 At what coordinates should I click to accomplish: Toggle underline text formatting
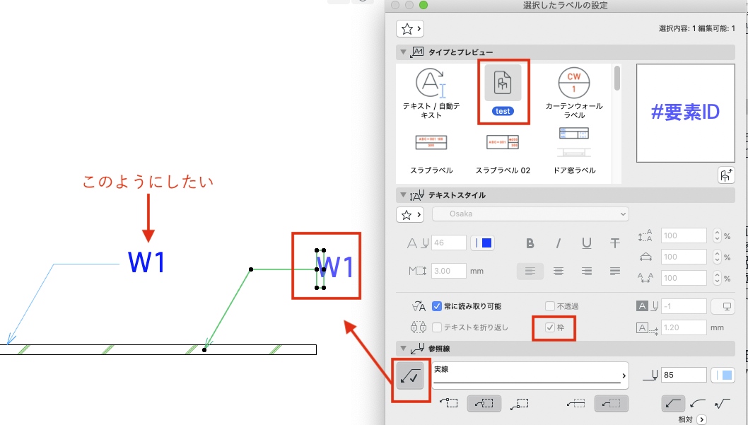587,243
